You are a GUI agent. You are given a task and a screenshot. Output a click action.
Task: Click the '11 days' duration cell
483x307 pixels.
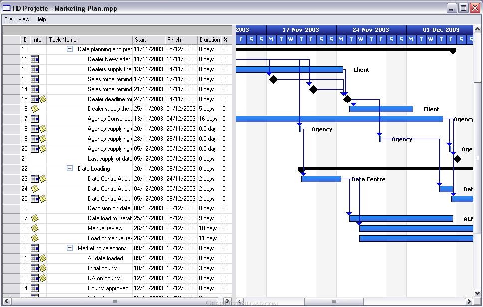click(208, 238)
